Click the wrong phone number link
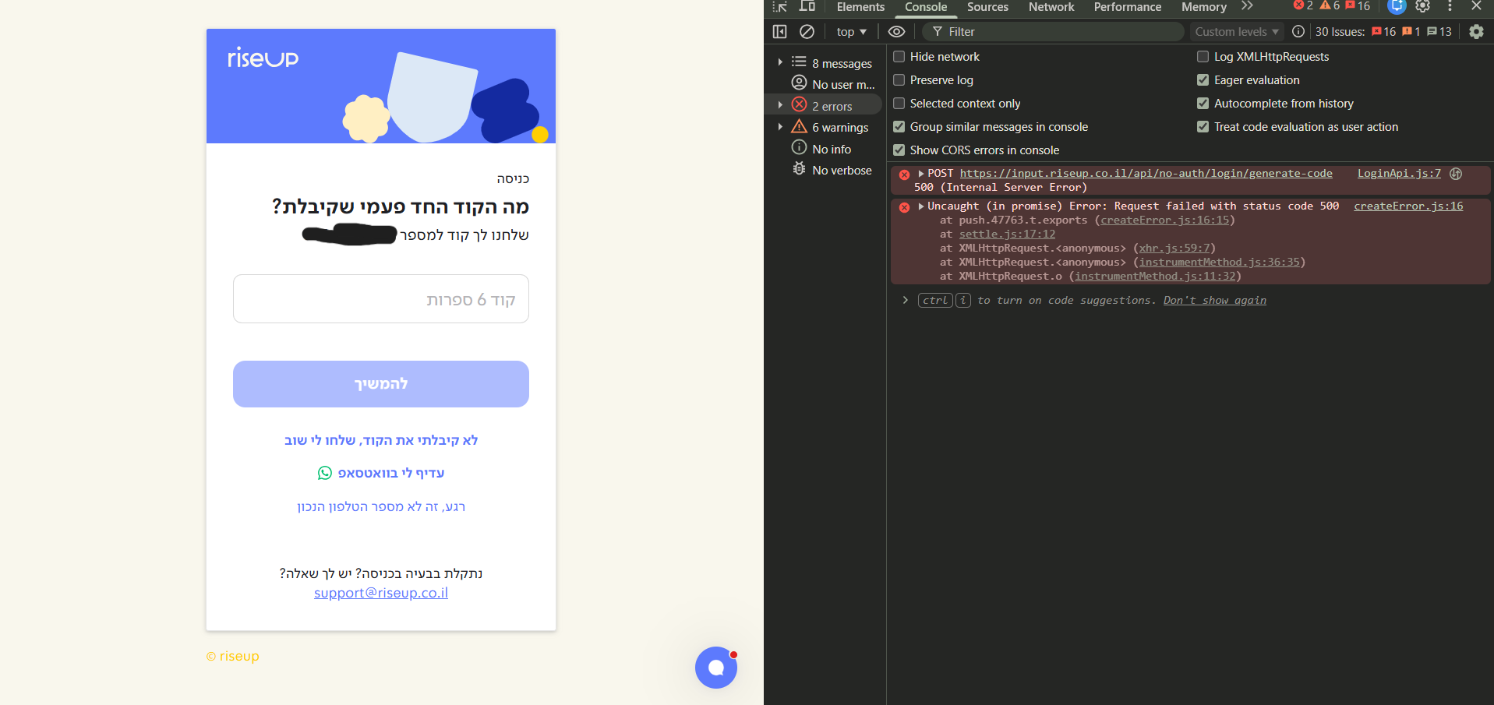The height and width of the screenshot is (705, 1494). pyautogui.click(x=381, y=506)
